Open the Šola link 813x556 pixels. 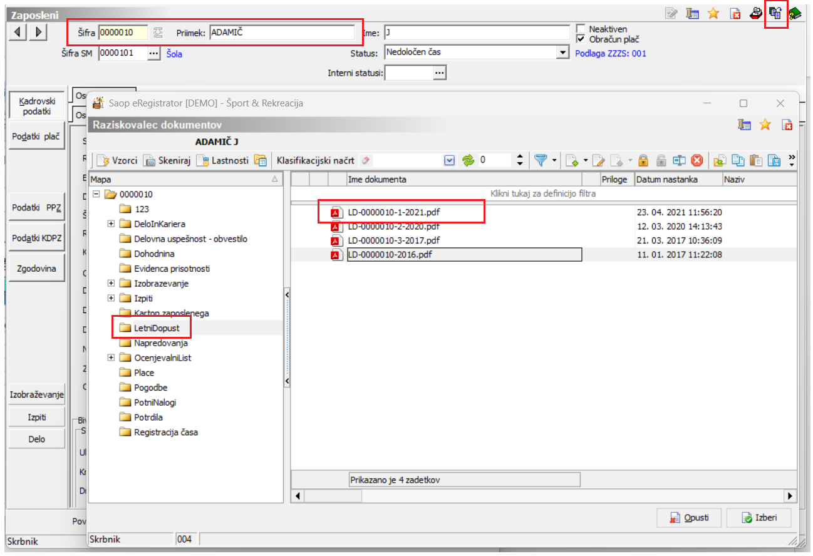[x=174, y=54]
